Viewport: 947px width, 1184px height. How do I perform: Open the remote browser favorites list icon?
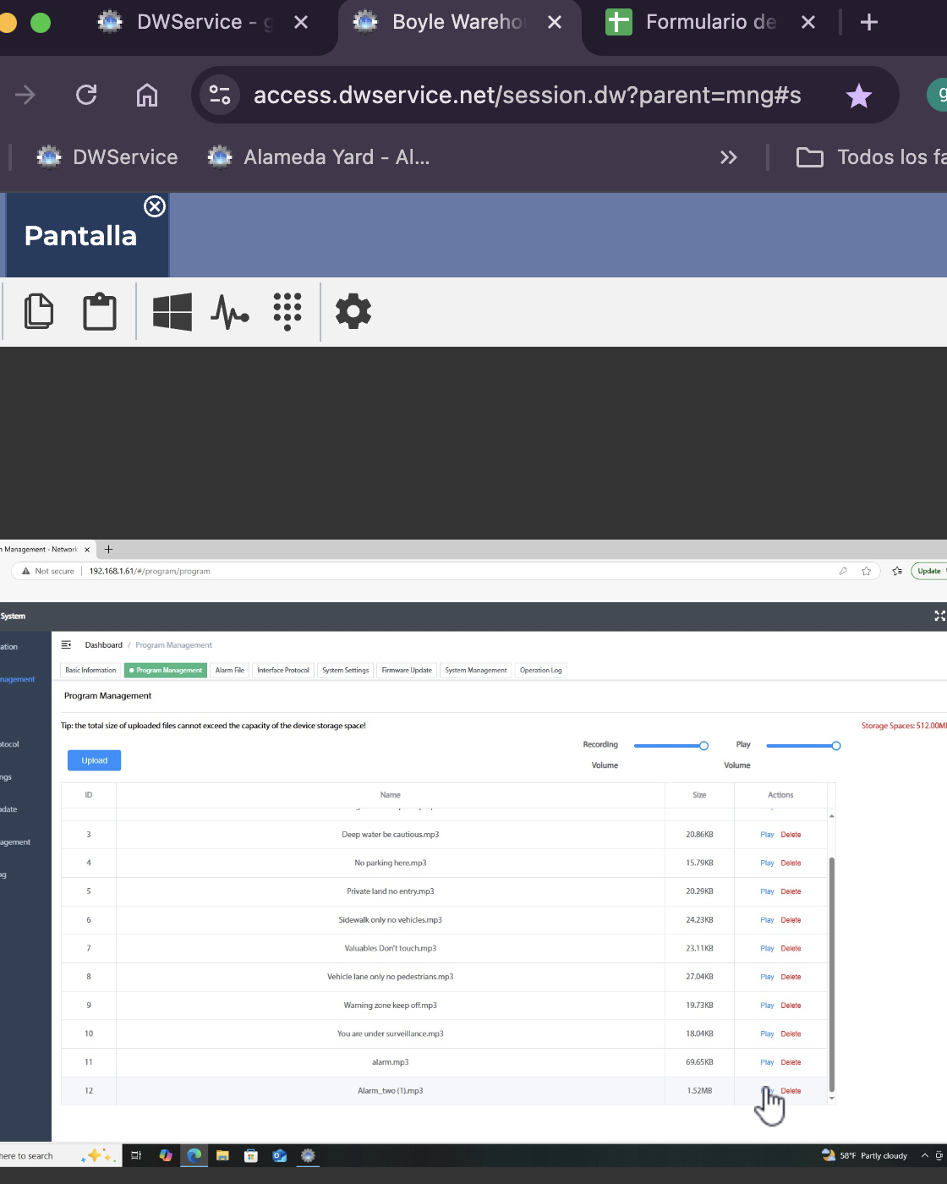(897, 571)
